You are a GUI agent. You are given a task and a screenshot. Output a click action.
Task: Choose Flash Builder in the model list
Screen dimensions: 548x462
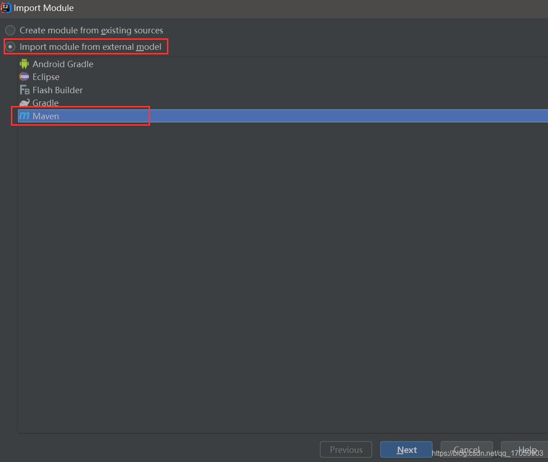[283, 90]
